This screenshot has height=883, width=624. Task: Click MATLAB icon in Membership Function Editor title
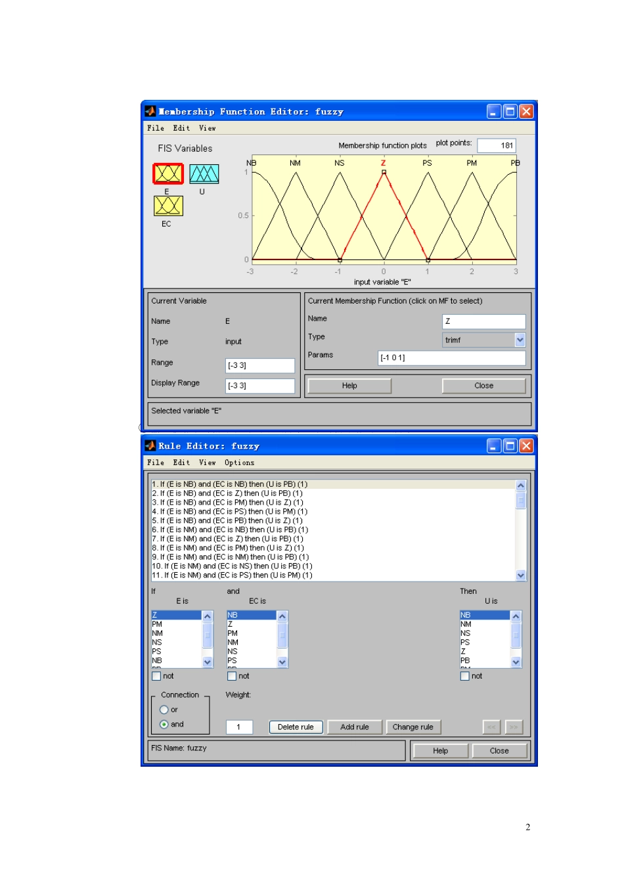pos(150,112)
